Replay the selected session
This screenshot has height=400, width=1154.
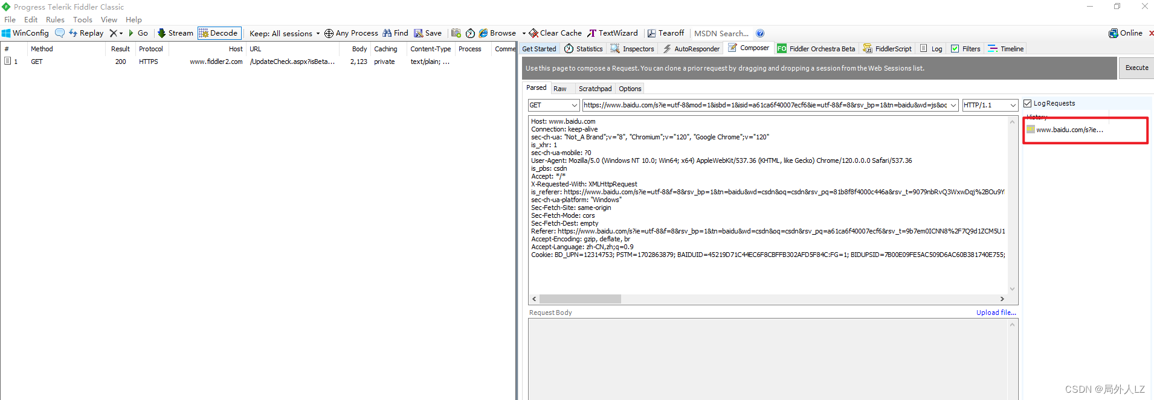pos(86,33)
